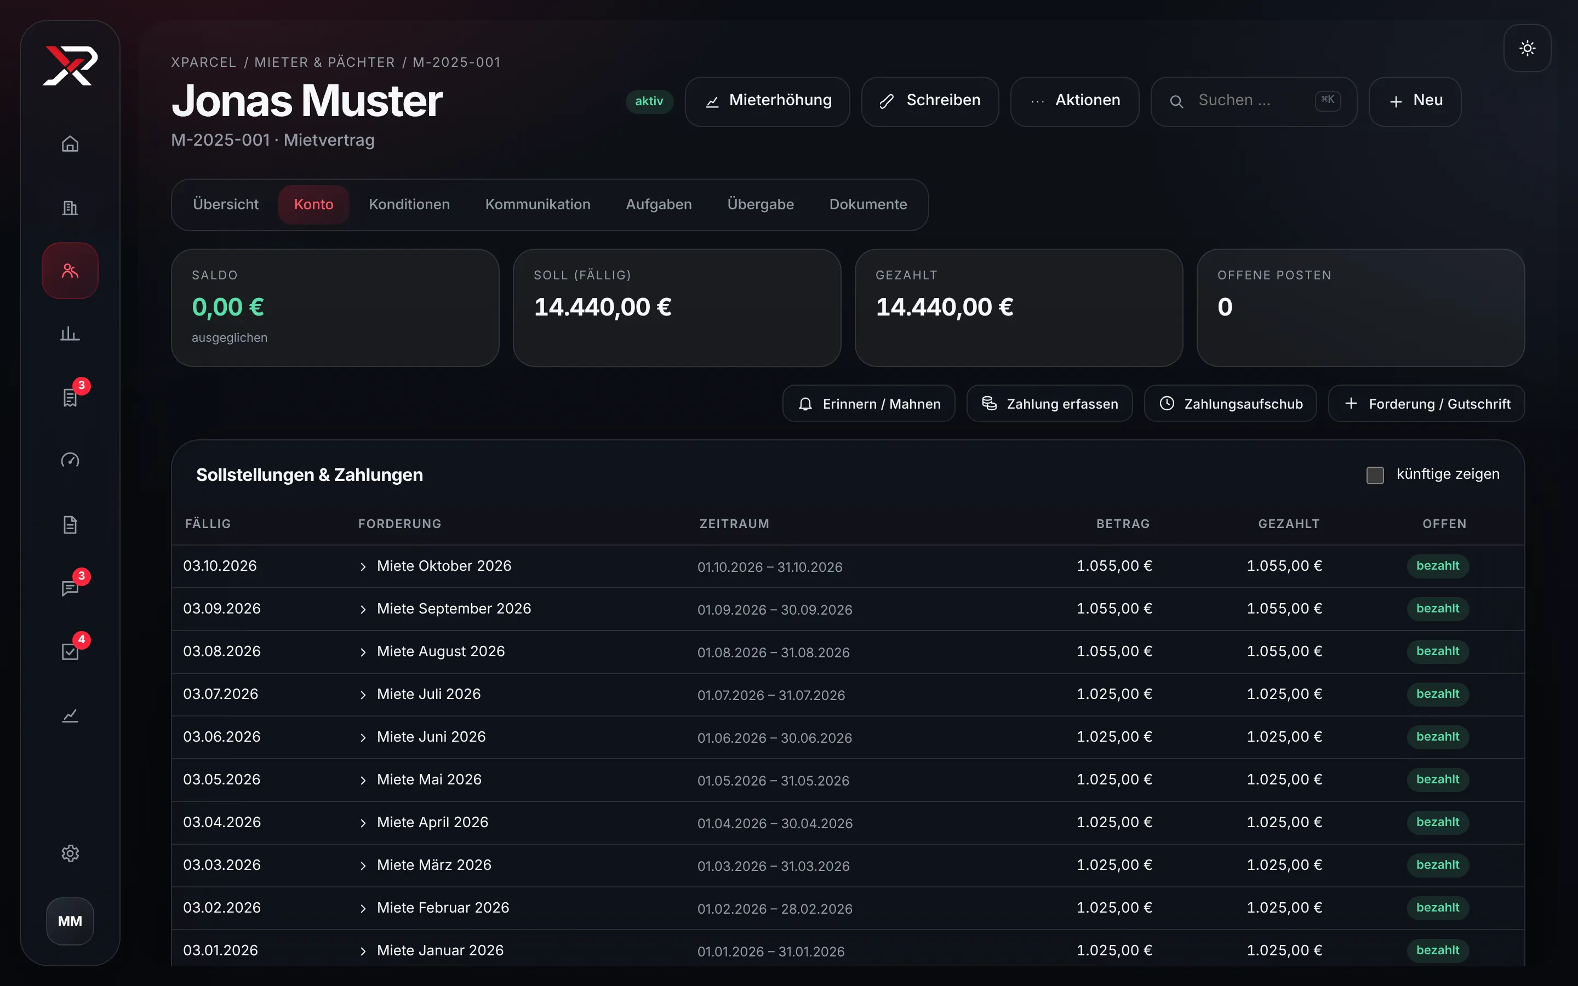Click Erinnern / Mahnen button
This screenshot has width=1578, height=986.
coord(868,404)
